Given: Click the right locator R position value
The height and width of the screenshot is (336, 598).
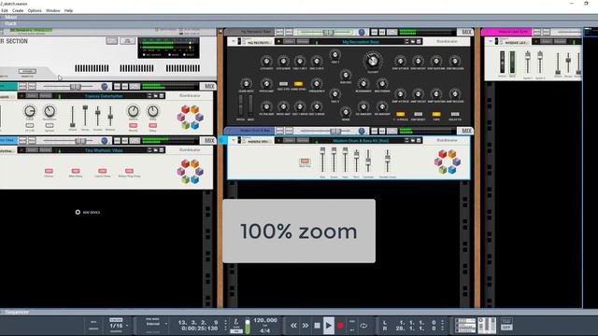Looking at the screenshot, I should (416, 329).
